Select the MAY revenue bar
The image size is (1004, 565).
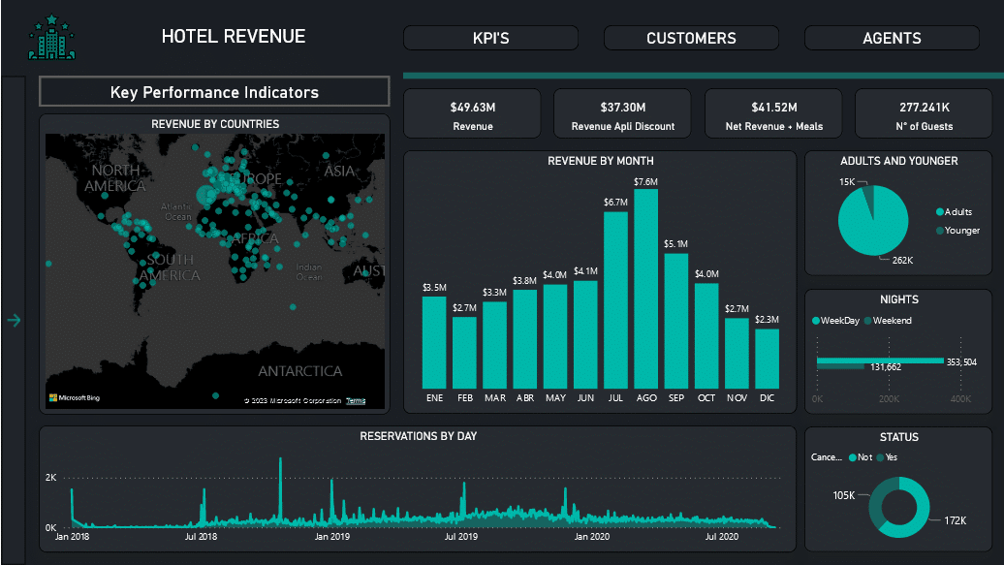pyautogui.click(x=555, y=336)
